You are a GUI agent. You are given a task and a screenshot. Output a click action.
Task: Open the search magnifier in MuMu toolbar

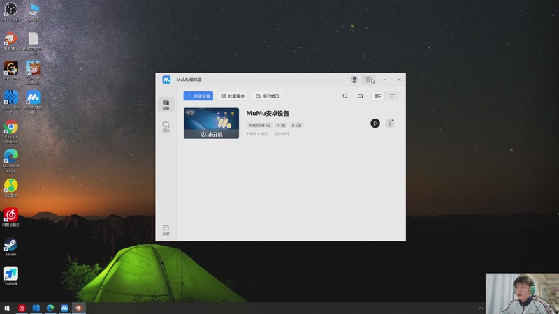click(x=345, y=96)
